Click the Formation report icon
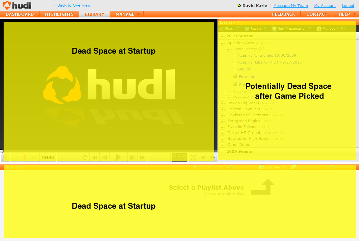Screen dimensions: 359x241 pos(235,76)
